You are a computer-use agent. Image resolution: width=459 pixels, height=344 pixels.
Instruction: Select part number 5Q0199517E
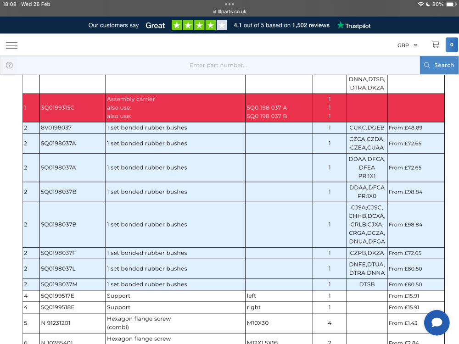(58, 296)
